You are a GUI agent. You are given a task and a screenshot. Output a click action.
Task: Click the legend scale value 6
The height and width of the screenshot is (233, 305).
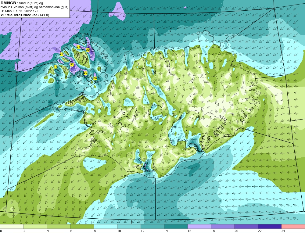[71, 231]
